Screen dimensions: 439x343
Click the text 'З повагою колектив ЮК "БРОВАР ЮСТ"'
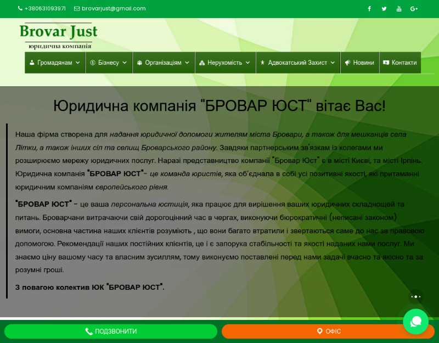[89, 287]
